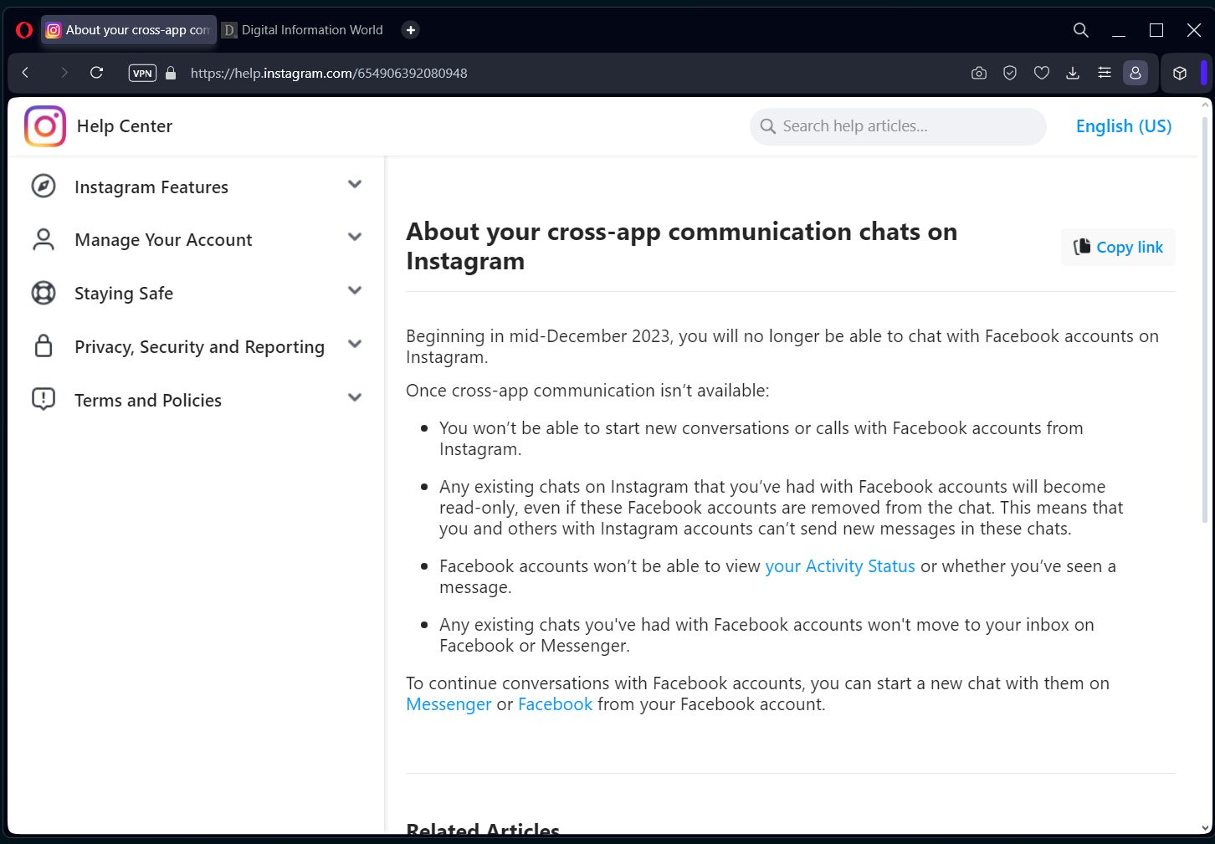Select Manage Your Account in the sidebar
The height and width of the screenshot is (844, 1215).
point(163,240)
